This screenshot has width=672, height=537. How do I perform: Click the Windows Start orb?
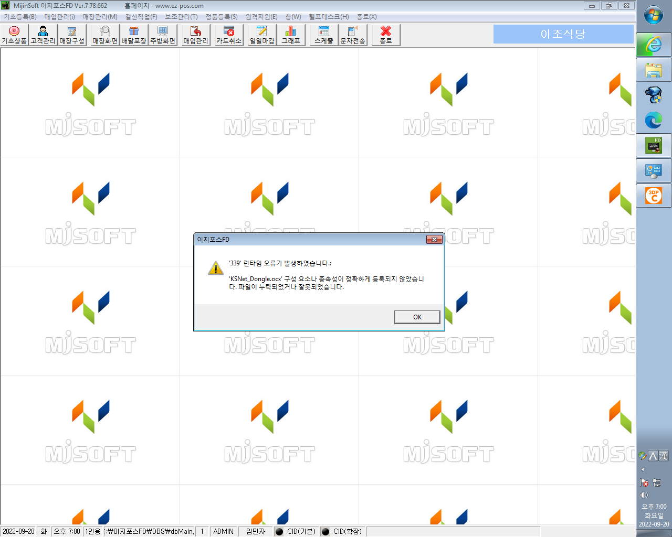654,15
